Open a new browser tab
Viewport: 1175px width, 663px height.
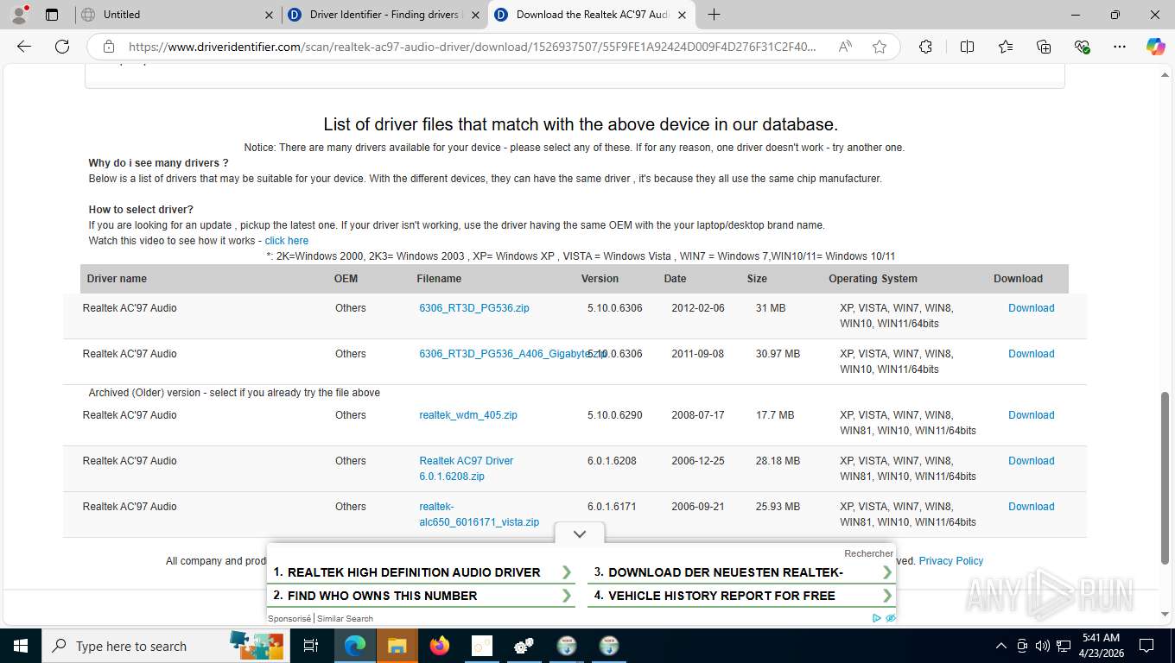point(714,15)
